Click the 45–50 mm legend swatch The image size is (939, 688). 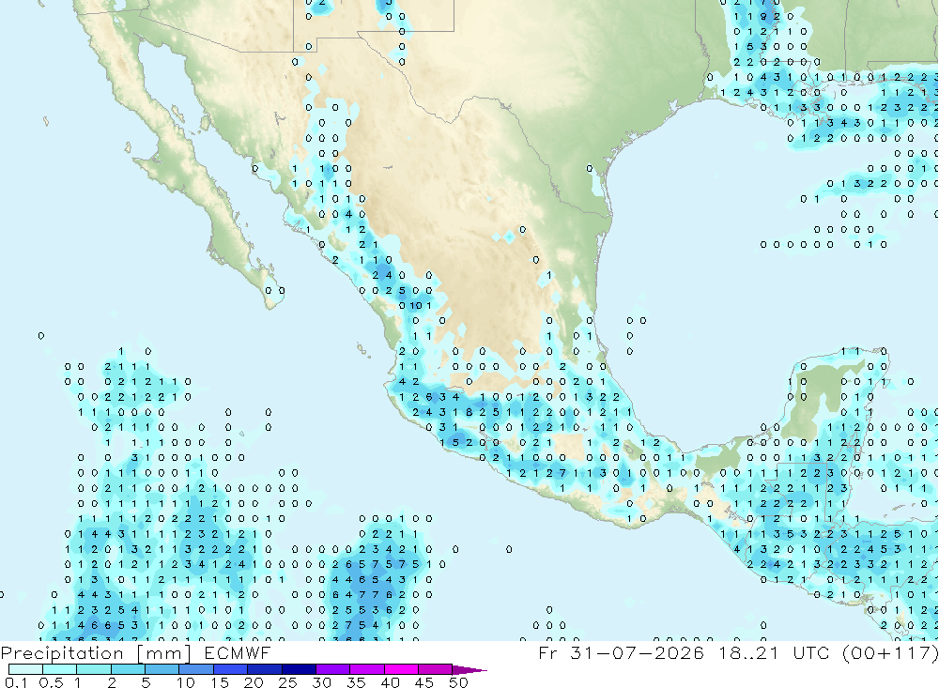pos(436,669)
